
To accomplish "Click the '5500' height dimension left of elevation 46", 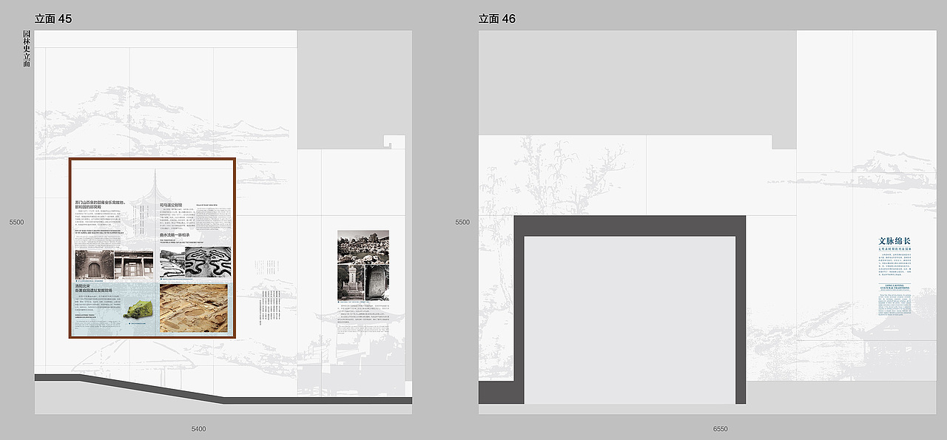I will (462, 222).
